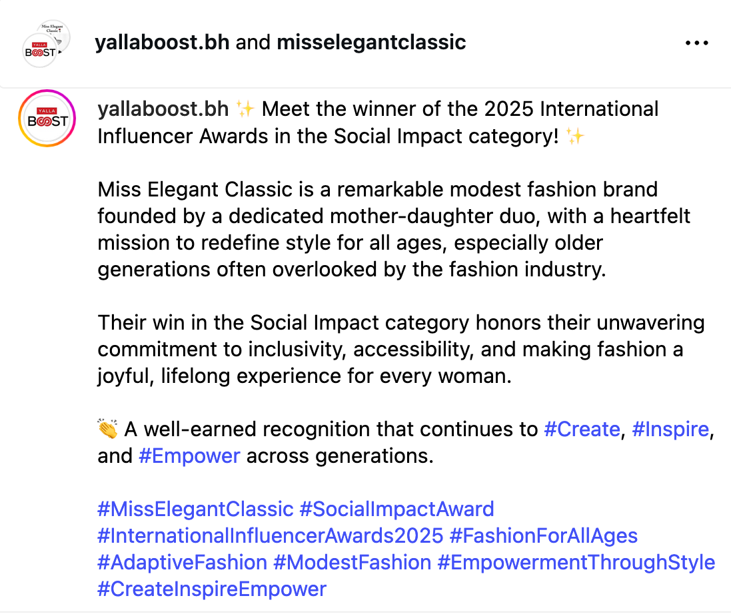Click the #MissElegantClassic hashtag
Screen dimensions: 731x616
195,509
